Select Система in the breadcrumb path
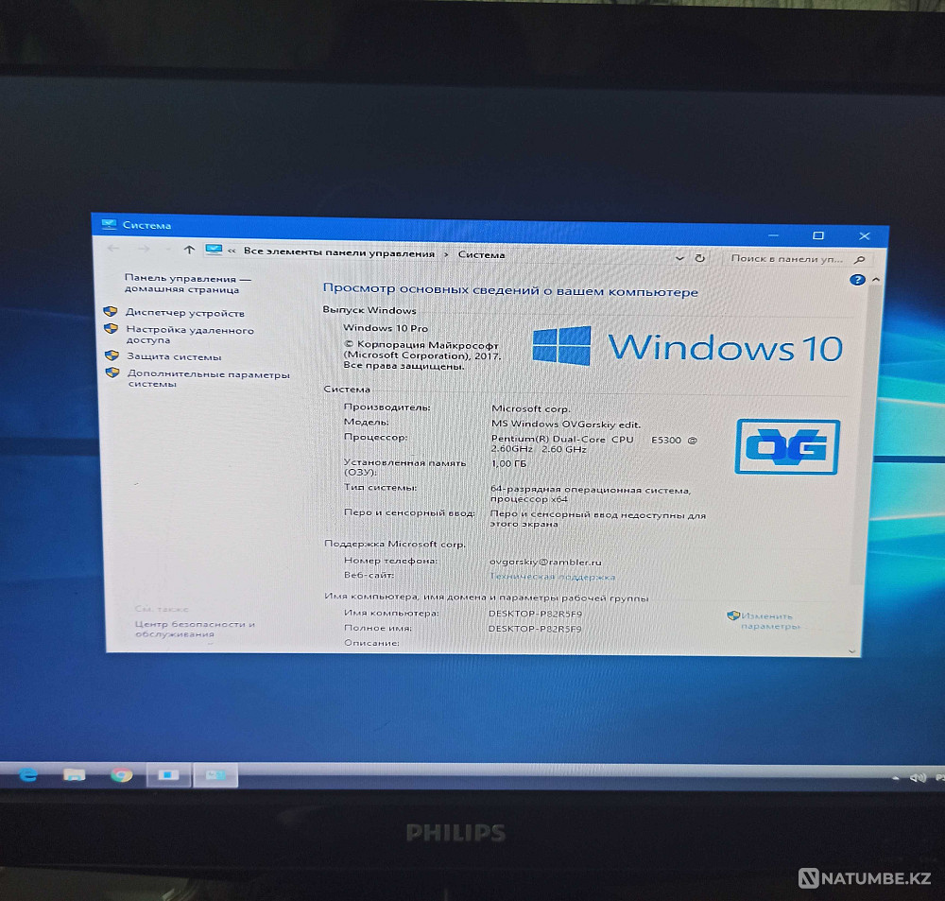 481,253
